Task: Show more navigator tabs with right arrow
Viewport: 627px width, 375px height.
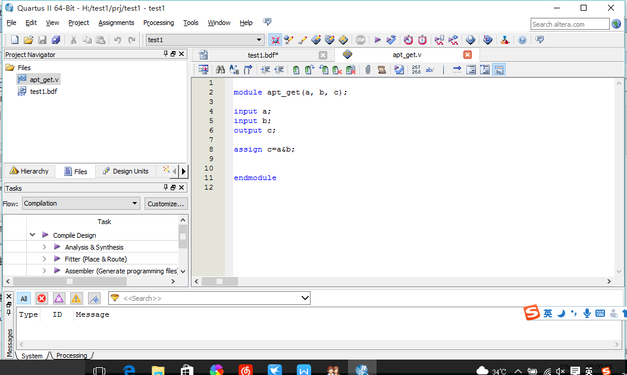Action: [x=184, y=171]
